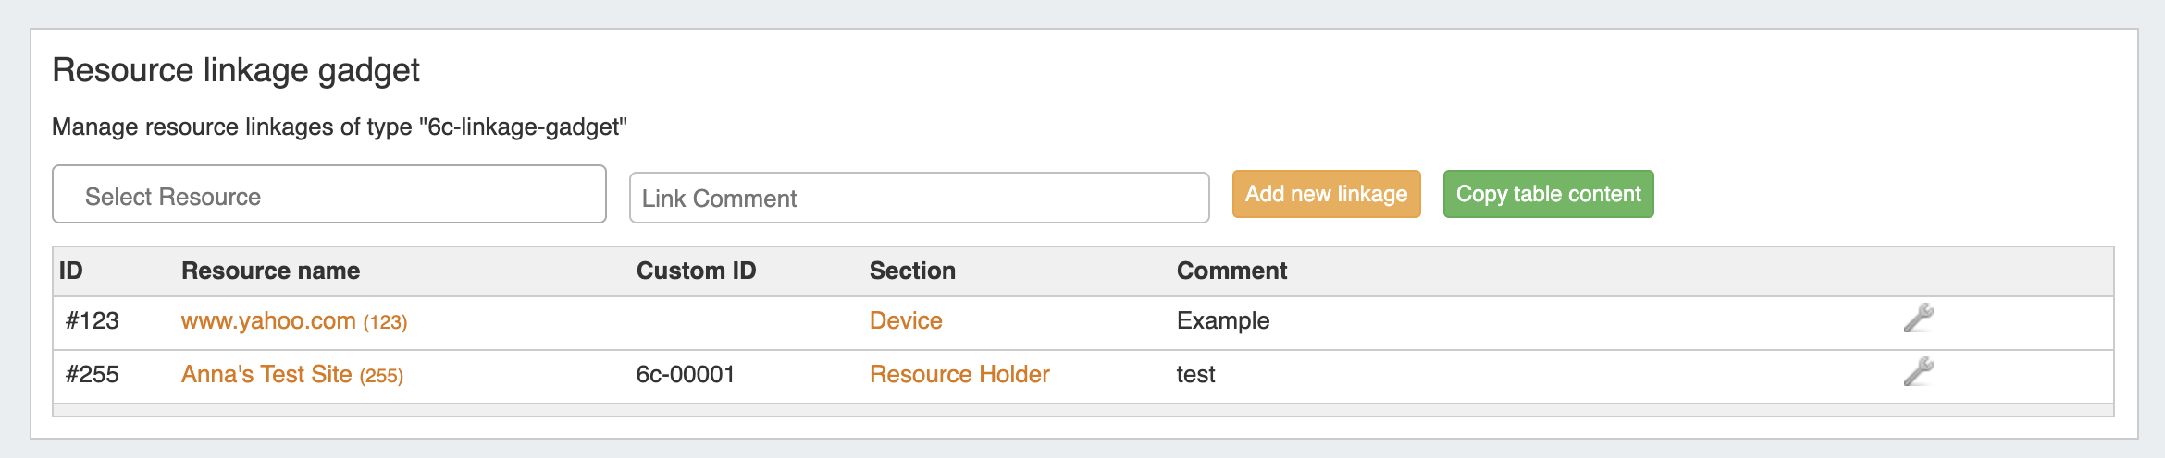Click the 6c-00001 custom ID cell
The width and height of the screenshot is (2165, 458).
coord(686,375)
